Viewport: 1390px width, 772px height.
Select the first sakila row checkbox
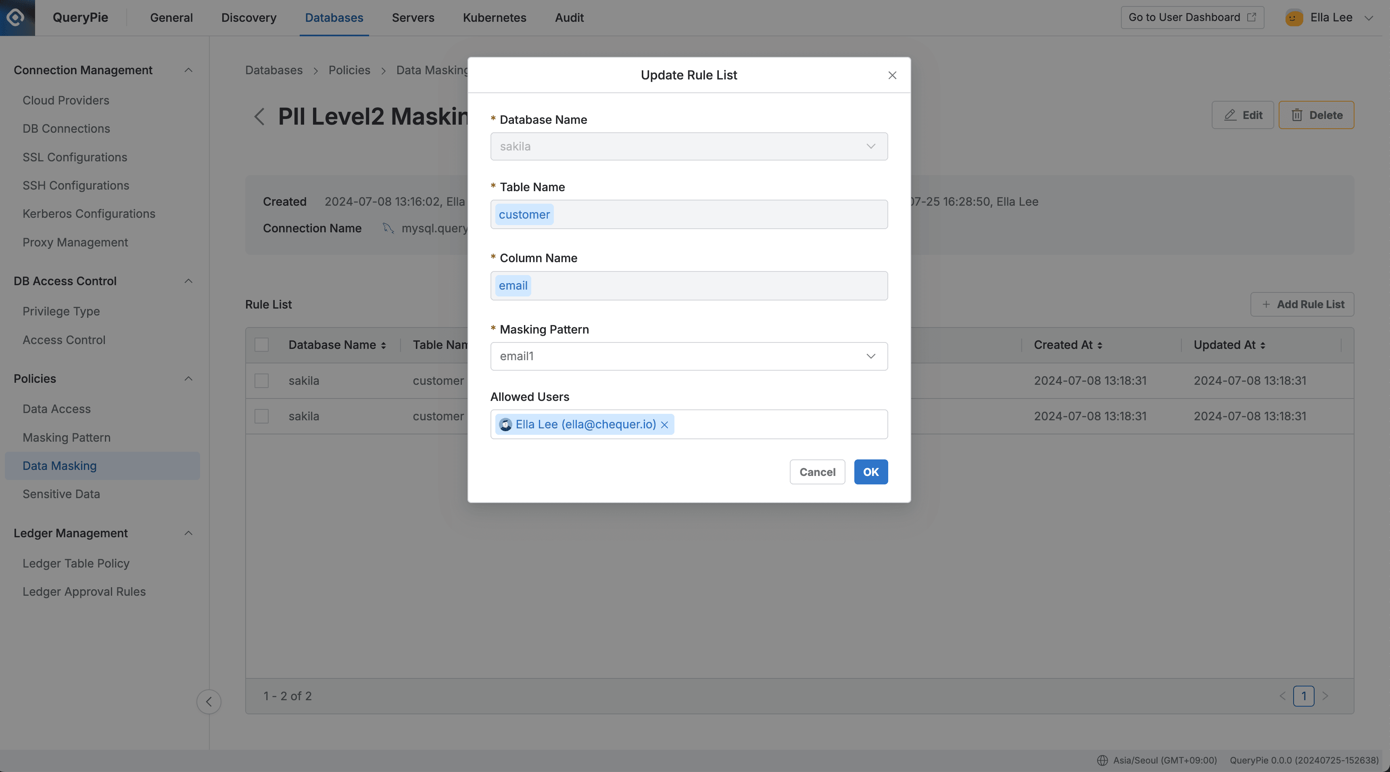[x=261, y=380]
